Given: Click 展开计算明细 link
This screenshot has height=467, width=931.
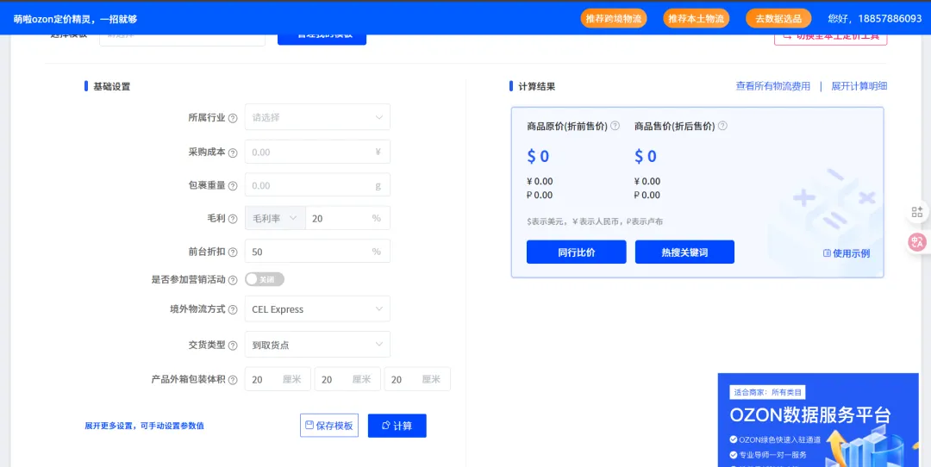Looking at the screenshot, I should tap(859, 87).
